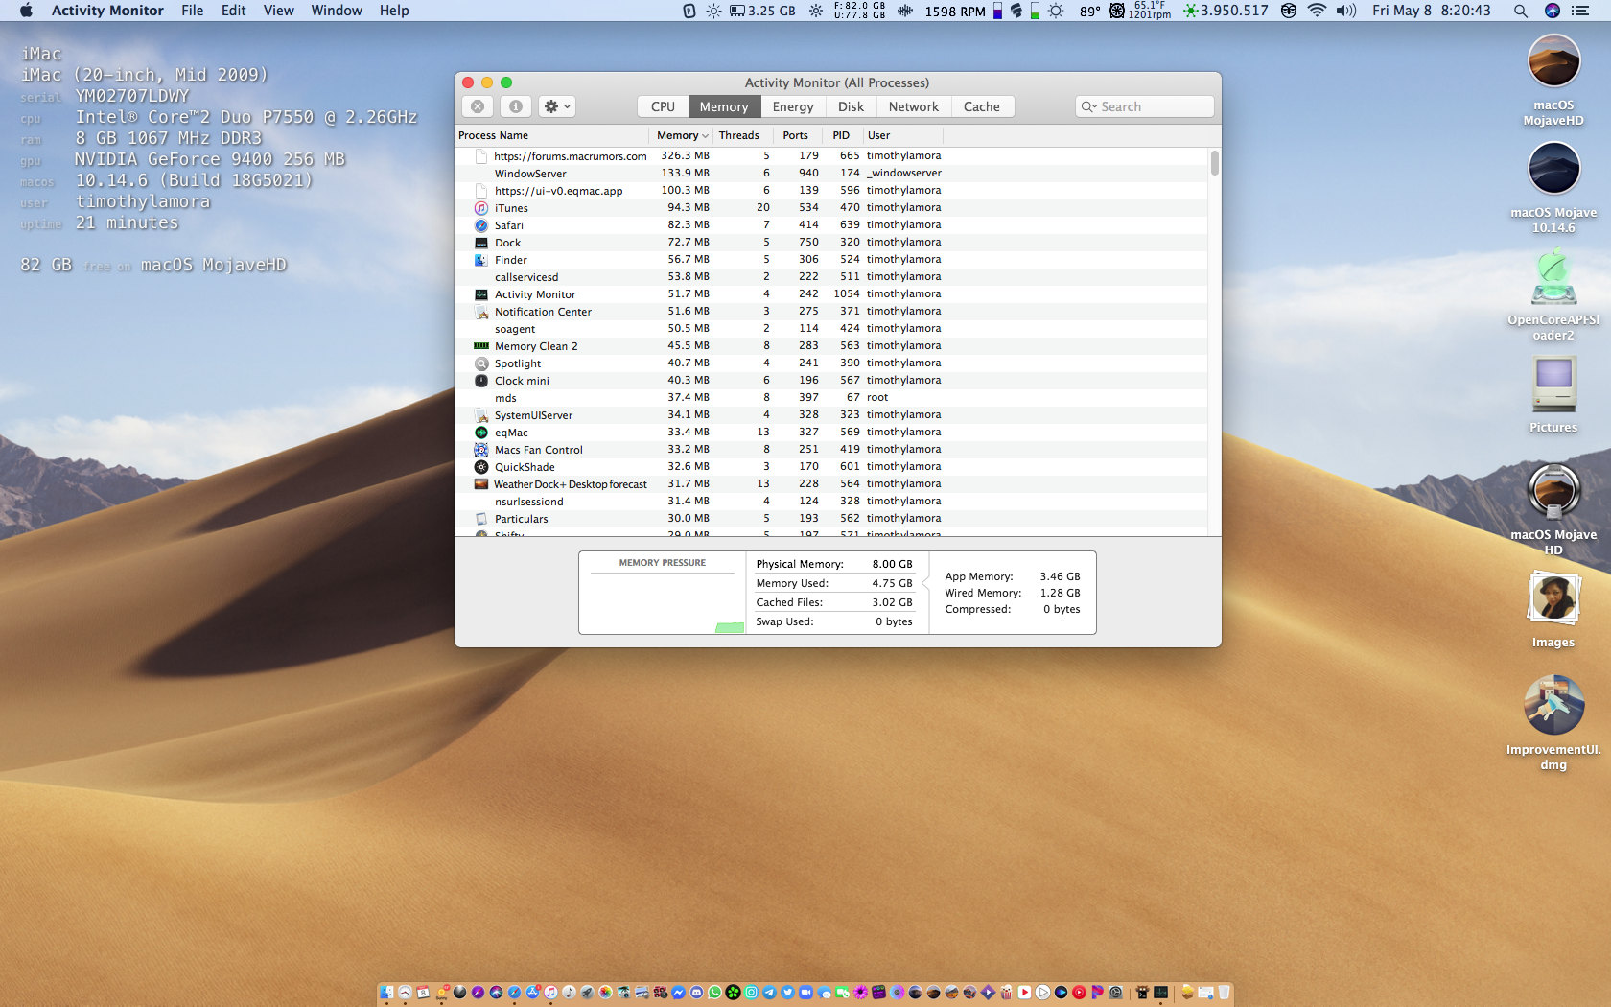Open Telegram from the Dock
Image resolution: width=1611 pixels, height=1007 pixels.
point(769,993)
